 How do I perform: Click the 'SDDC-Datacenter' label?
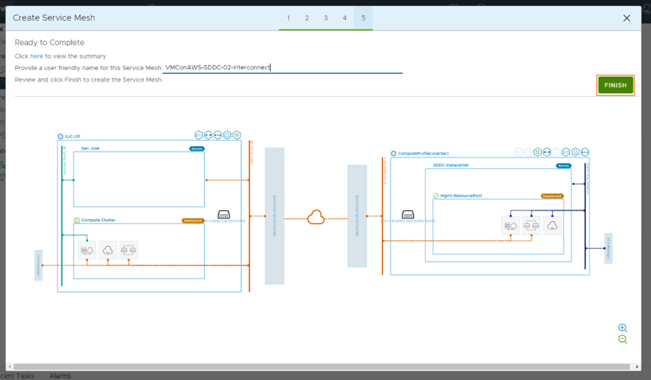point(451,165)
